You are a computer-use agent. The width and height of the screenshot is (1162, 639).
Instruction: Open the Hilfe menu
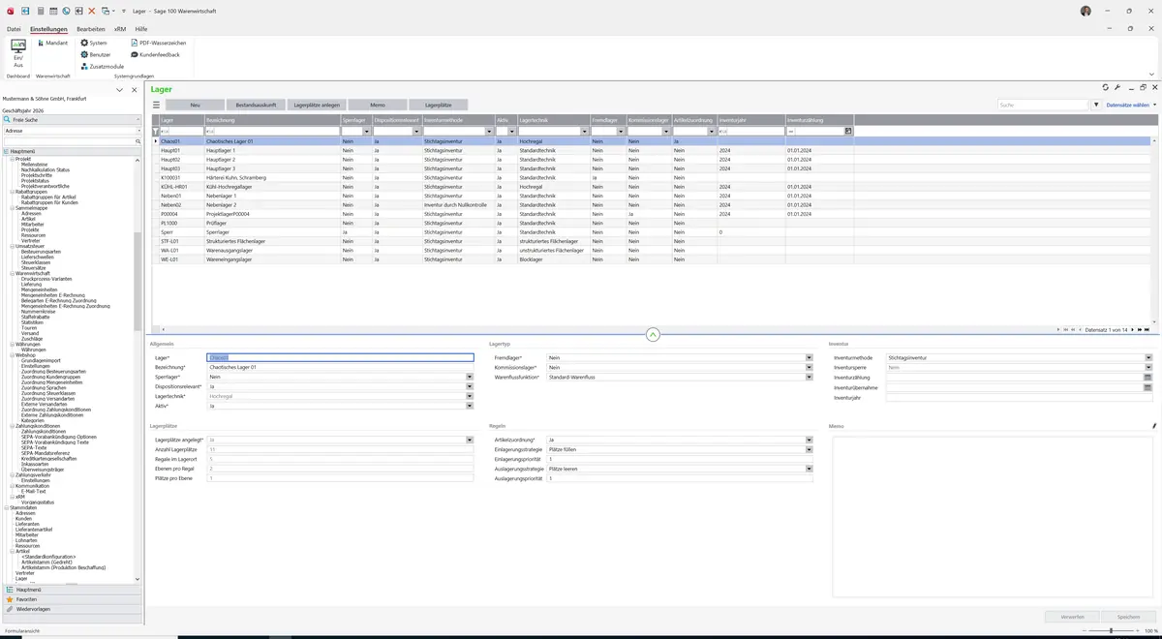(x=141, y=29)
